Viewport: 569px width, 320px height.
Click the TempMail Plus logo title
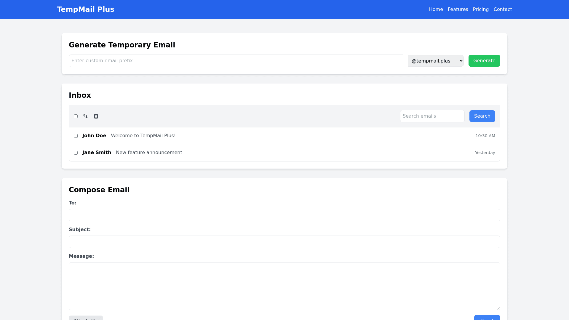tap(85, 9)
